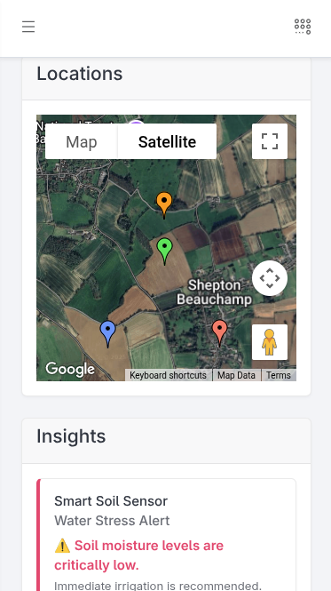Switch map to Satellite view
331x591 pixels.
[167, 141]
